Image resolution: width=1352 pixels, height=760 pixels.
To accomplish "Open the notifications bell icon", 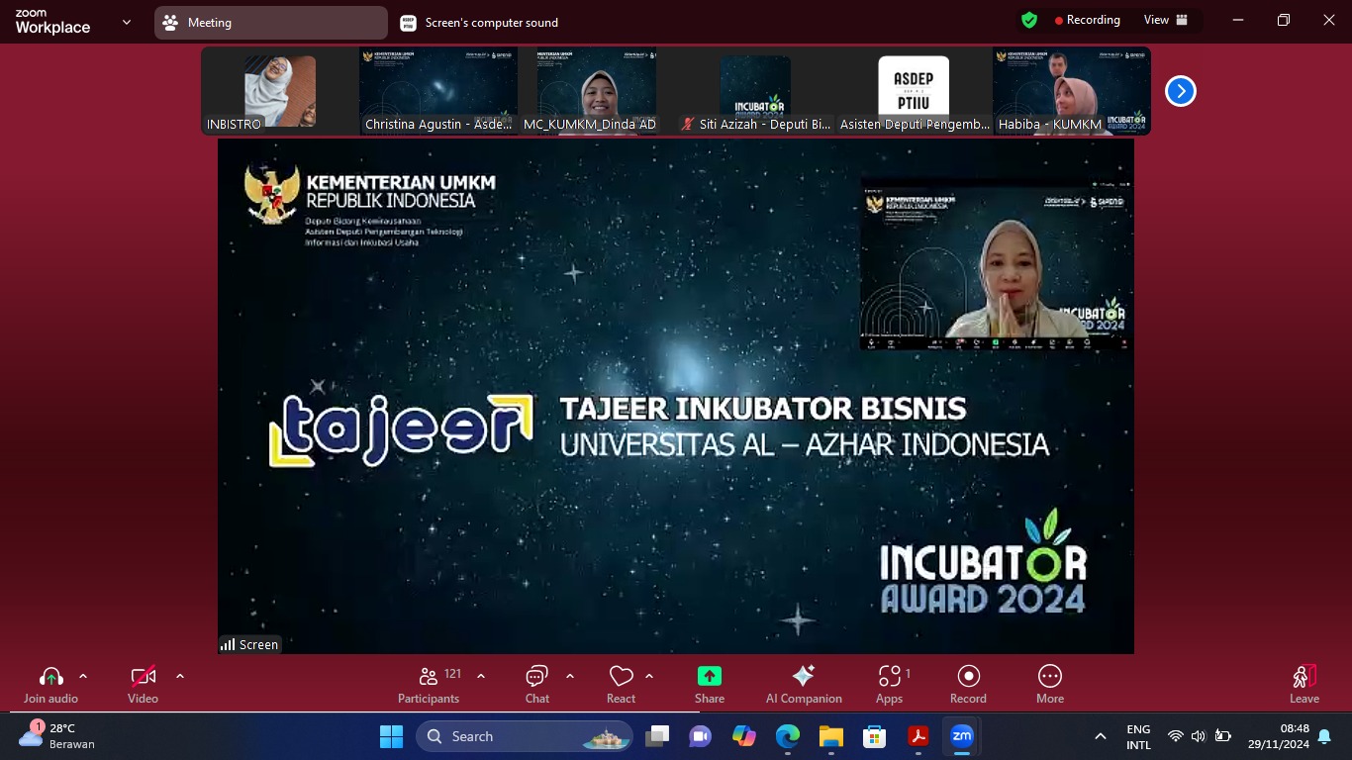I will click(1324, 736).
